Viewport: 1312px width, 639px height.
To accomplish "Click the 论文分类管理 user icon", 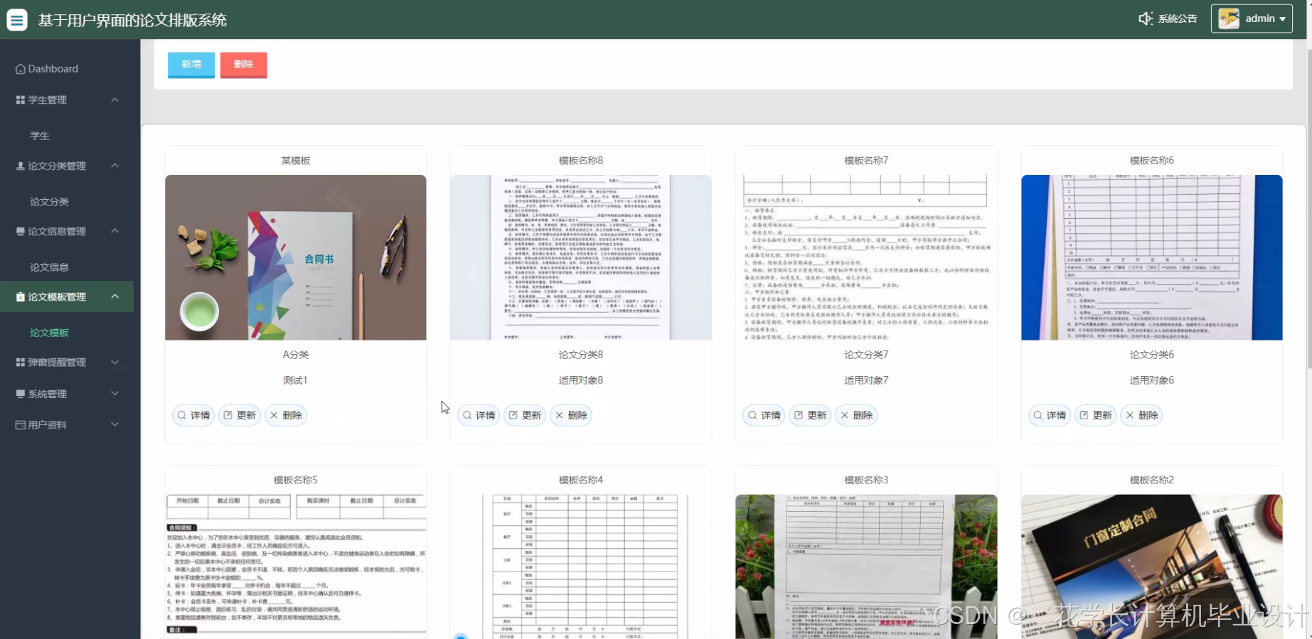I will 21,166.
